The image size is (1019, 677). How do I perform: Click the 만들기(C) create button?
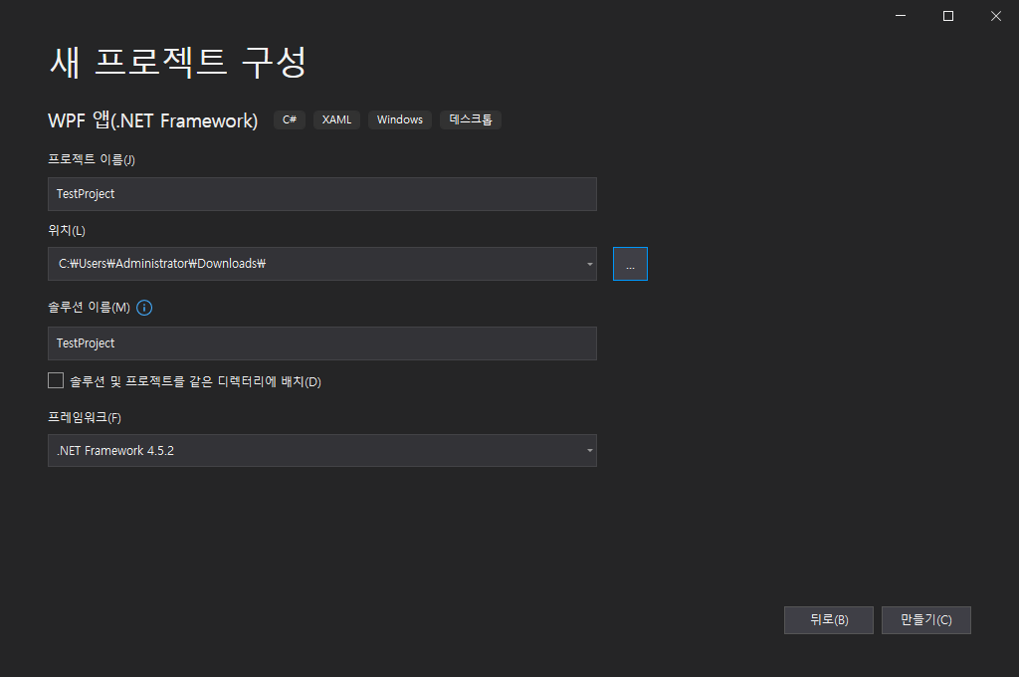(x=925, y=620)
